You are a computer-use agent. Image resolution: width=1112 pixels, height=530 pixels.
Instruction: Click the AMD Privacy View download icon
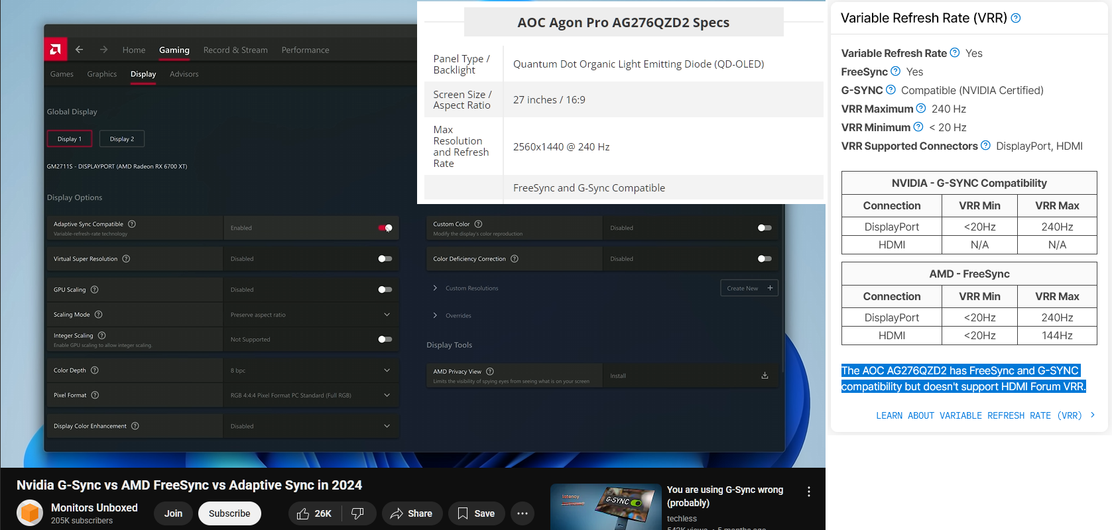click(x=765, y=376)
